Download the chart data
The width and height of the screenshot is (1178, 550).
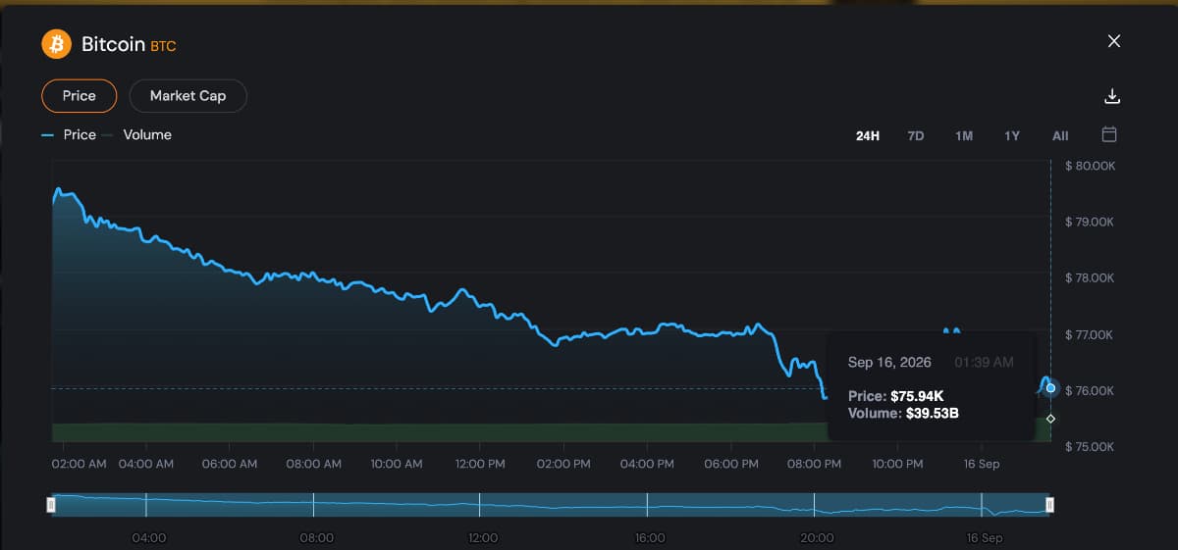(1112, 96)
